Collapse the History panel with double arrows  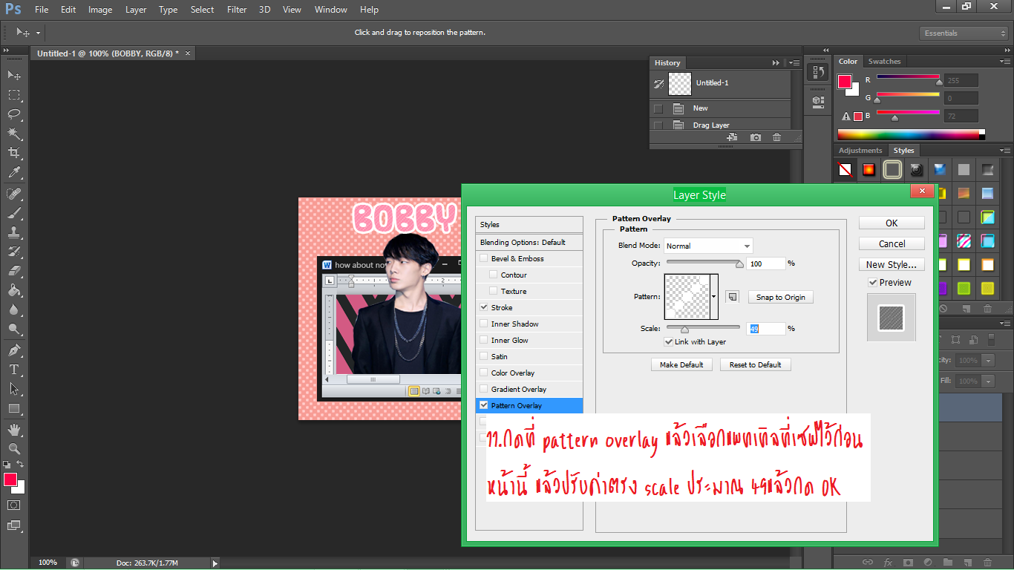776,63
